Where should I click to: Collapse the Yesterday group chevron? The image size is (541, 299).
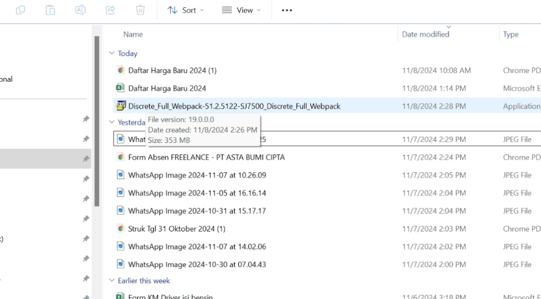tap(111, 122)
